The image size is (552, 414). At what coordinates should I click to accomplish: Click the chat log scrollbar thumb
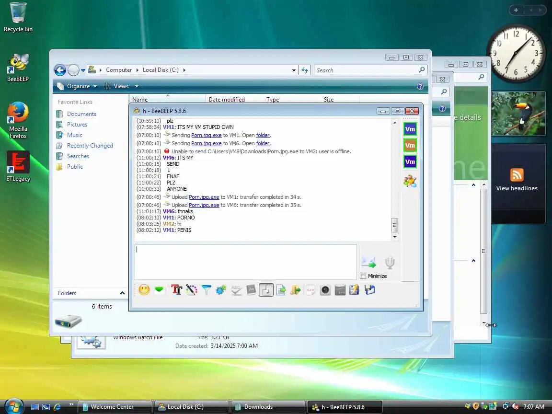point(395,225)
